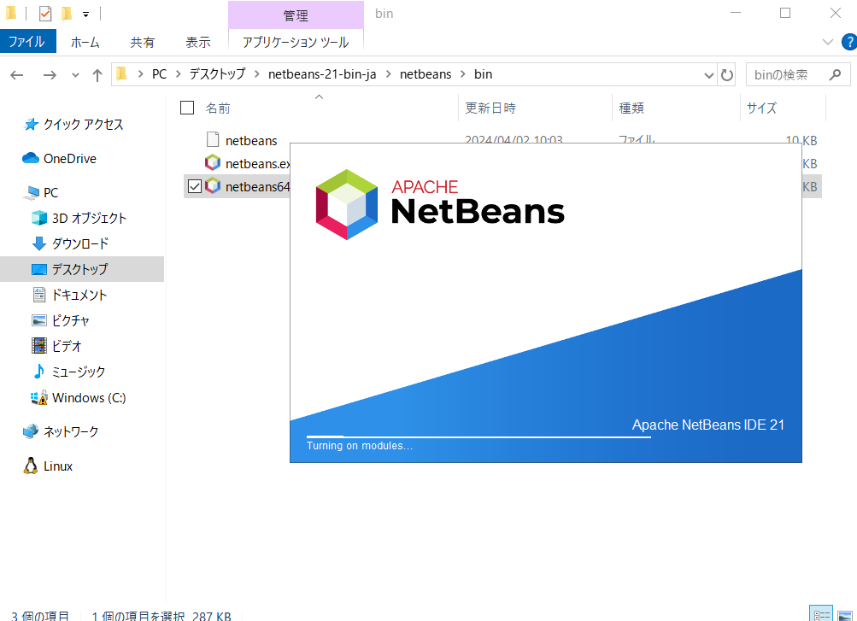Click the ミュージック note icon

[38, 372]
